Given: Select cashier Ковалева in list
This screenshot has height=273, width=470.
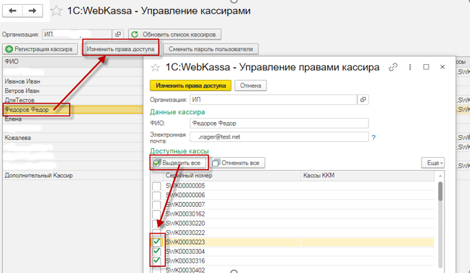Looking at the screenshot, I should pos(73,138).
